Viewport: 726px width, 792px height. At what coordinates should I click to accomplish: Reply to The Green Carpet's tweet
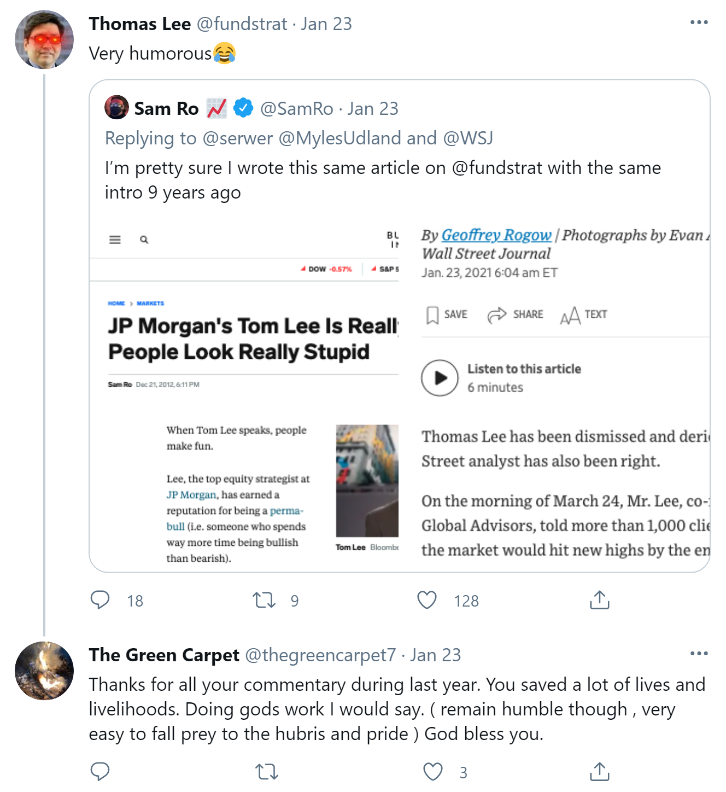[x=100, y=771]
